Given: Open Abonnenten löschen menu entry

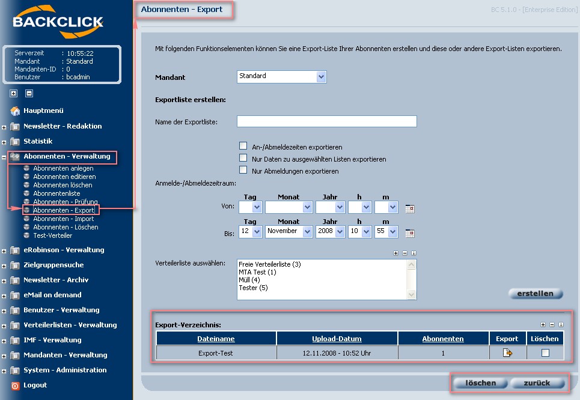Looking at the screenshot, I should (x=63, y=185).
